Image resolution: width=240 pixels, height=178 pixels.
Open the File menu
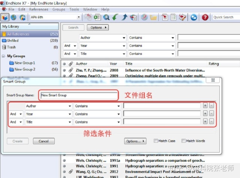11,9
